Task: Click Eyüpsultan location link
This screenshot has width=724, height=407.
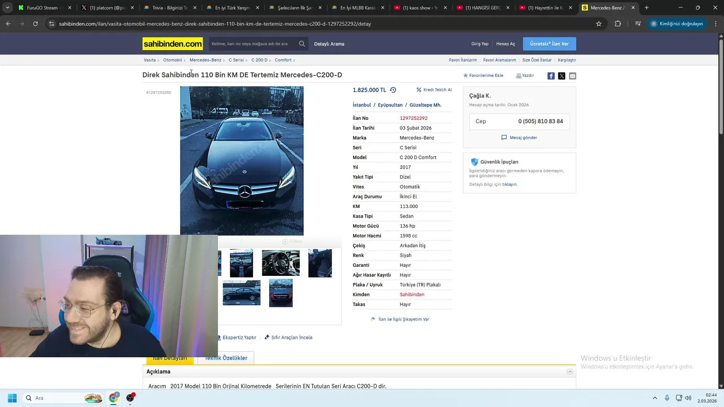Action: click(x=390, y=105)
